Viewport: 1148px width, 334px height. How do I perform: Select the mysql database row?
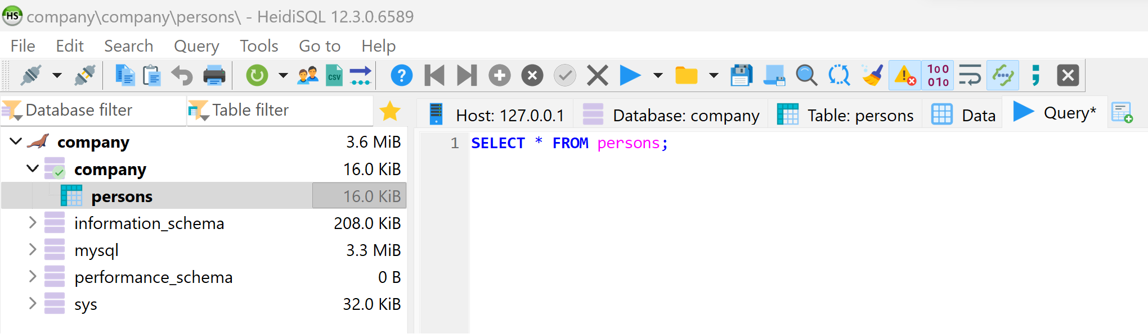pos(203,250)
